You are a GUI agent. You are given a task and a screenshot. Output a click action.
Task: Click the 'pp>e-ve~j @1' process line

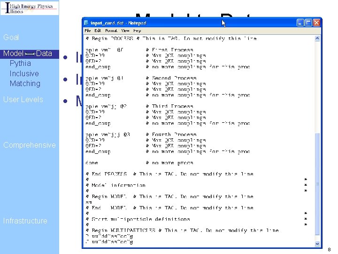click(104, 78)
